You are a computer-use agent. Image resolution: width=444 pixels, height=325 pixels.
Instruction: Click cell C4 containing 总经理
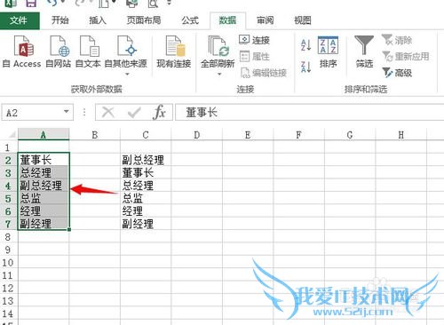tap(146, 186)
